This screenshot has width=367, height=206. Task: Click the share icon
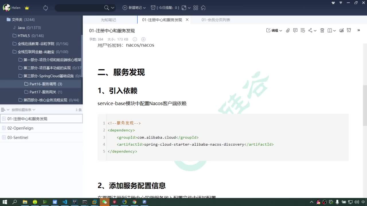pyautogui.click(x=310, y=30)
